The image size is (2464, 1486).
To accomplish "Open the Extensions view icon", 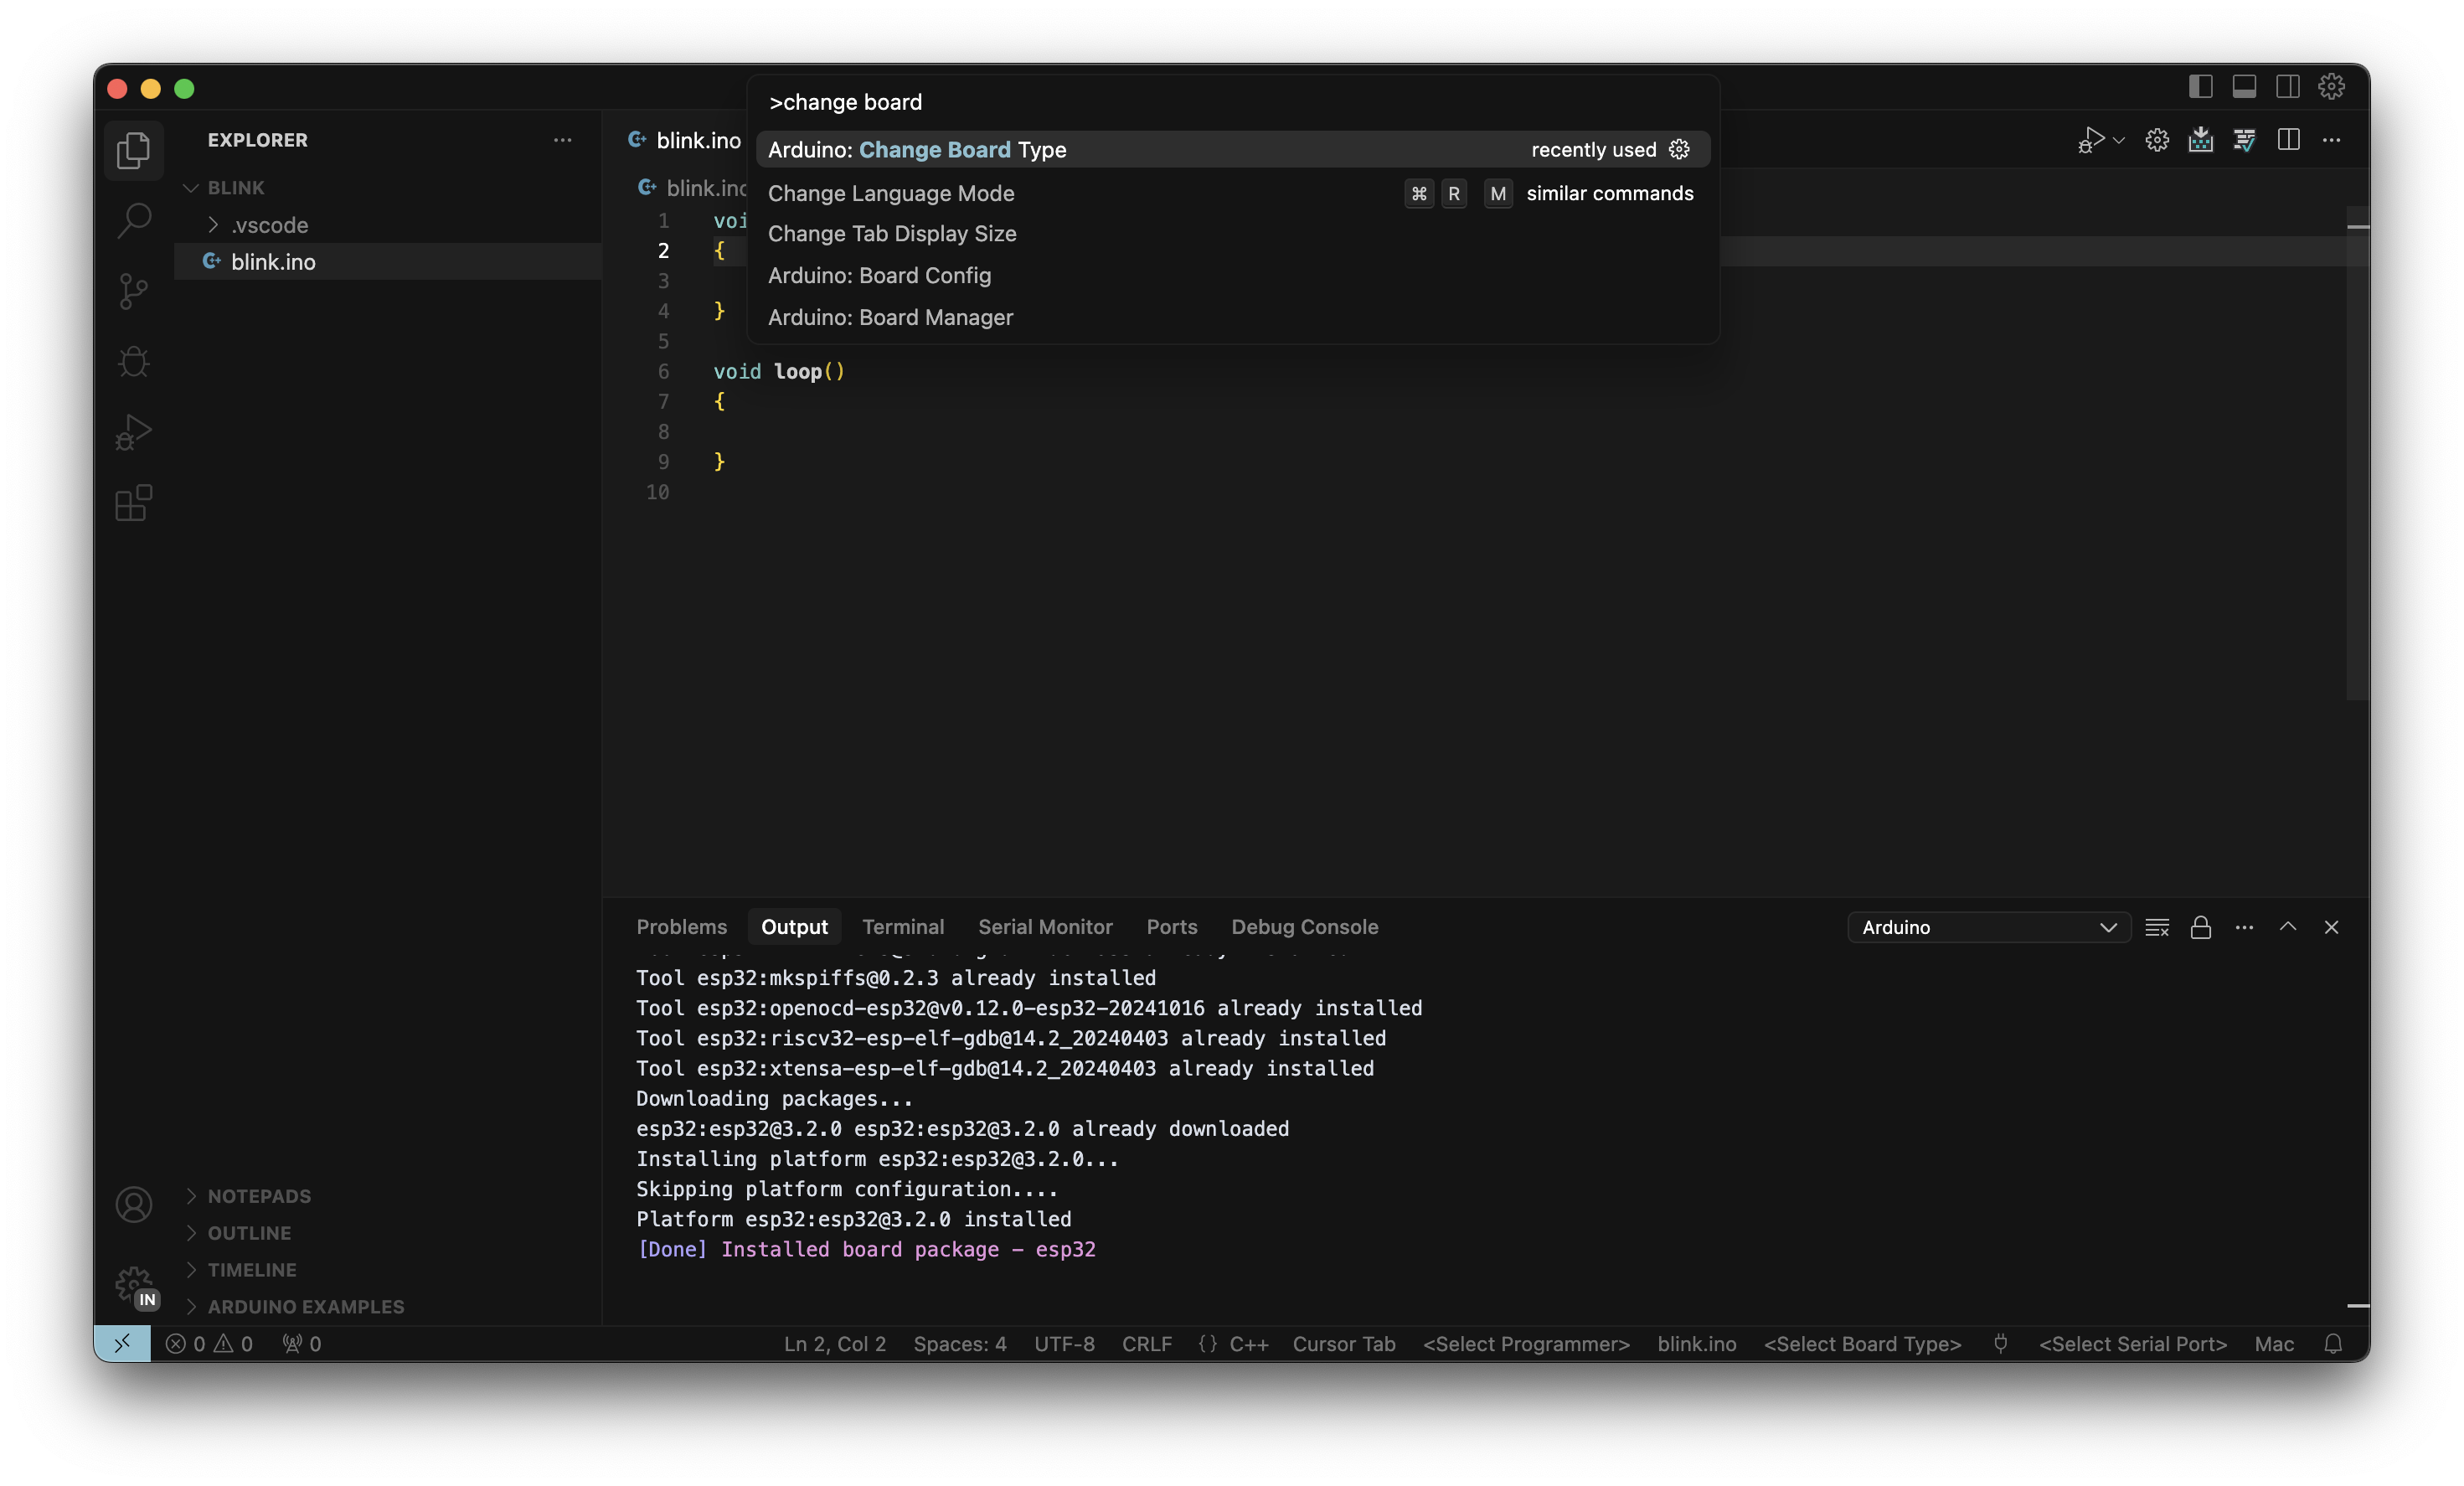I will (x=133, y=503).
